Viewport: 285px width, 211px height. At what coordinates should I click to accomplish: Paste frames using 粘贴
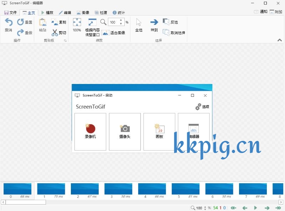[x=43, y=25]
